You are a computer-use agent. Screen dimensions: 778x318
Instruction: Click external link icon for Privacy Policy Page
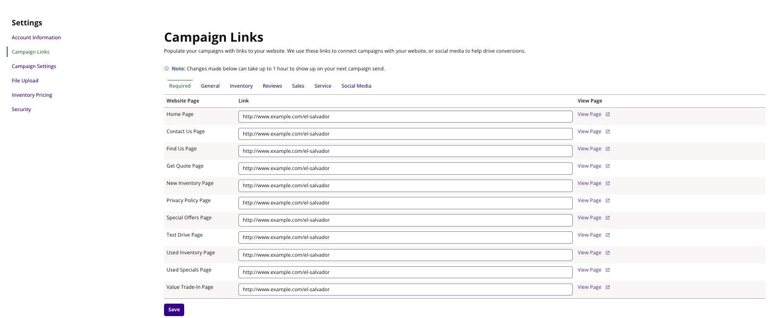[x=608, y=201]
